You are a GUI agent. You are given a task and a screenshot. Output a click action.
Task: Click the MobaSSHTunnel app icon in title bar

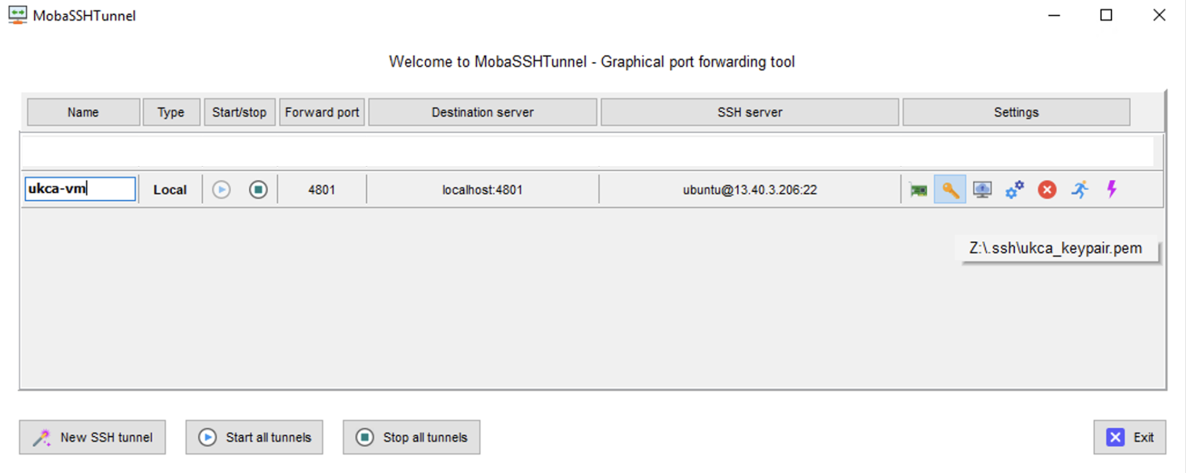(x=17, y=15)
